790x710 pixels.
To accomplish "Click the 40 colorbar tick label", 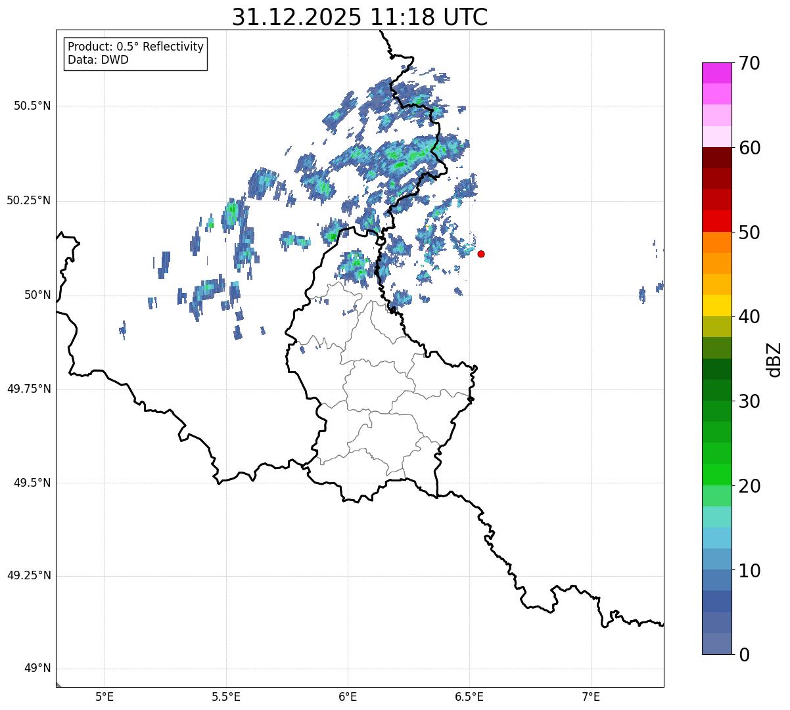I will (x=749, y=317).
